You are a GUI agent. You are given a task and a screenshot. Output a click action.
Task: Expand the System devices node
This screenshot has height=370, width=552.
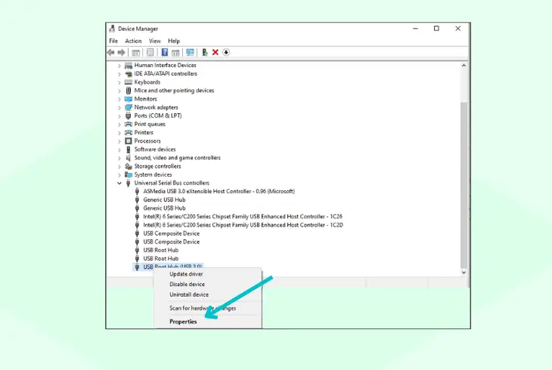(119, 175)
